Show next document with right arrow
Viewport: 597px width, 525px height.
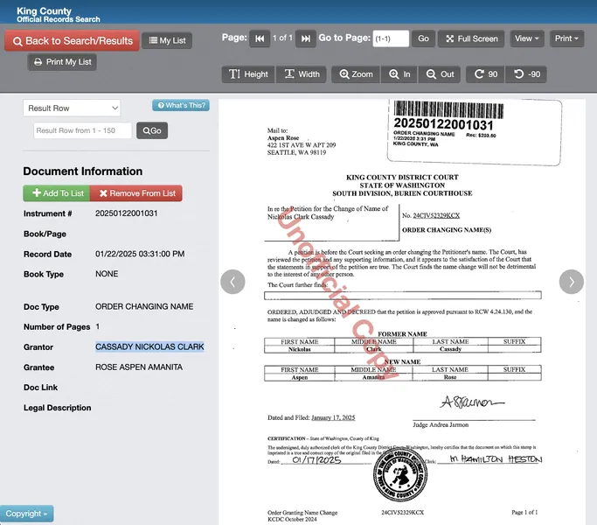tap(571, 282)
